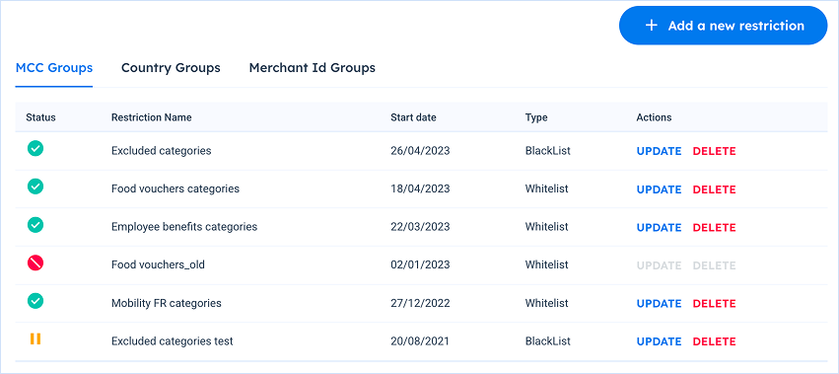Click Whitelist type in Mobility FR row
This screenshot has height=374, width=839.
coord(546,303)
